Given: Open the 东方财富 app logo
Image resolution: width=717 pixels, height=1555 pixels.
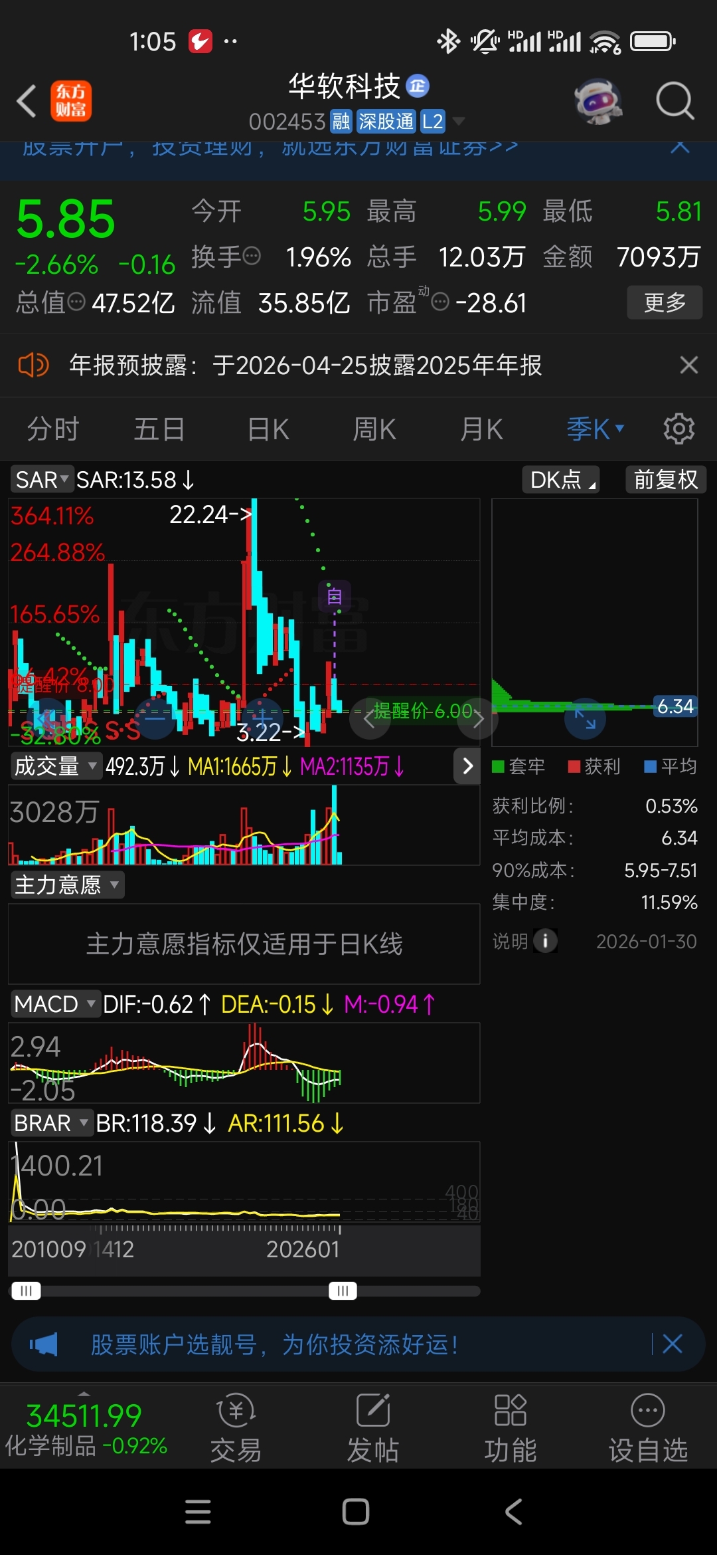Looking at the screenshot, I should [71, 101].
